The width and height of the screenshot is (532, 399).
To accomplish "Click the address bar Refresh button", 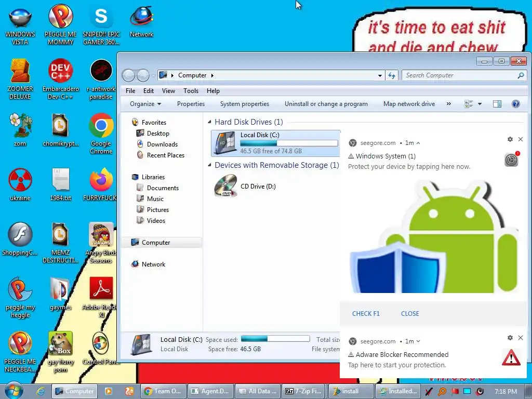I will (x=392, y=75).
